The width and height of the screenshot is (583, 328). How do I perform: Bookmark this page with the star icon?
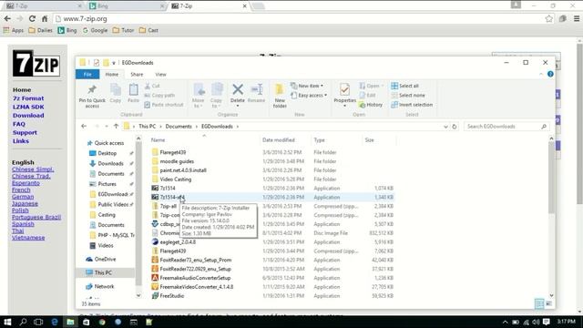coord(548,18)
